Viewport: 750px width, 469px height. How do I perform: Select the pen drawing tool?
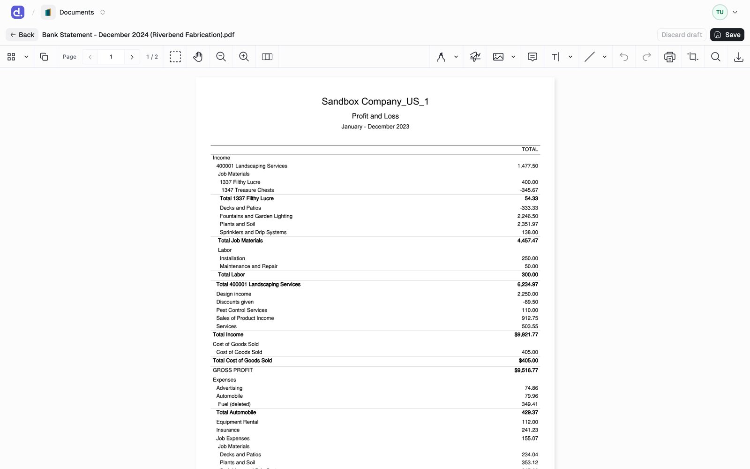tap(441, 57)
